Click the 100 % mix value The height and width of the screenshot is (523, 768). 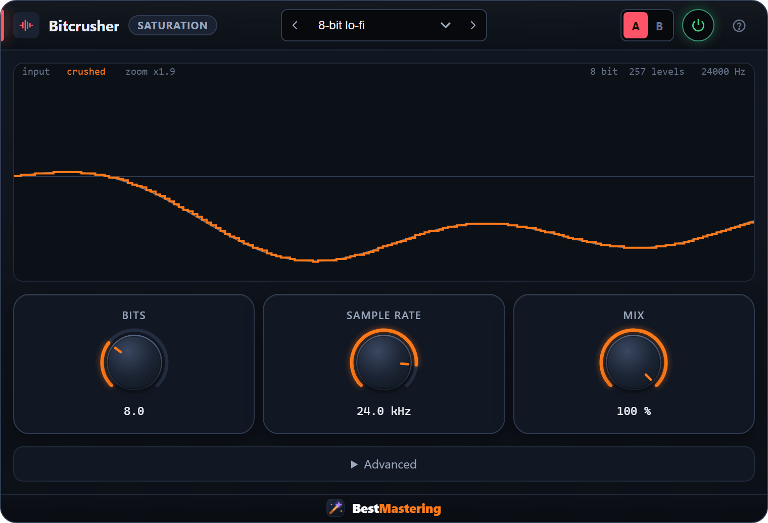coord(634,411)
